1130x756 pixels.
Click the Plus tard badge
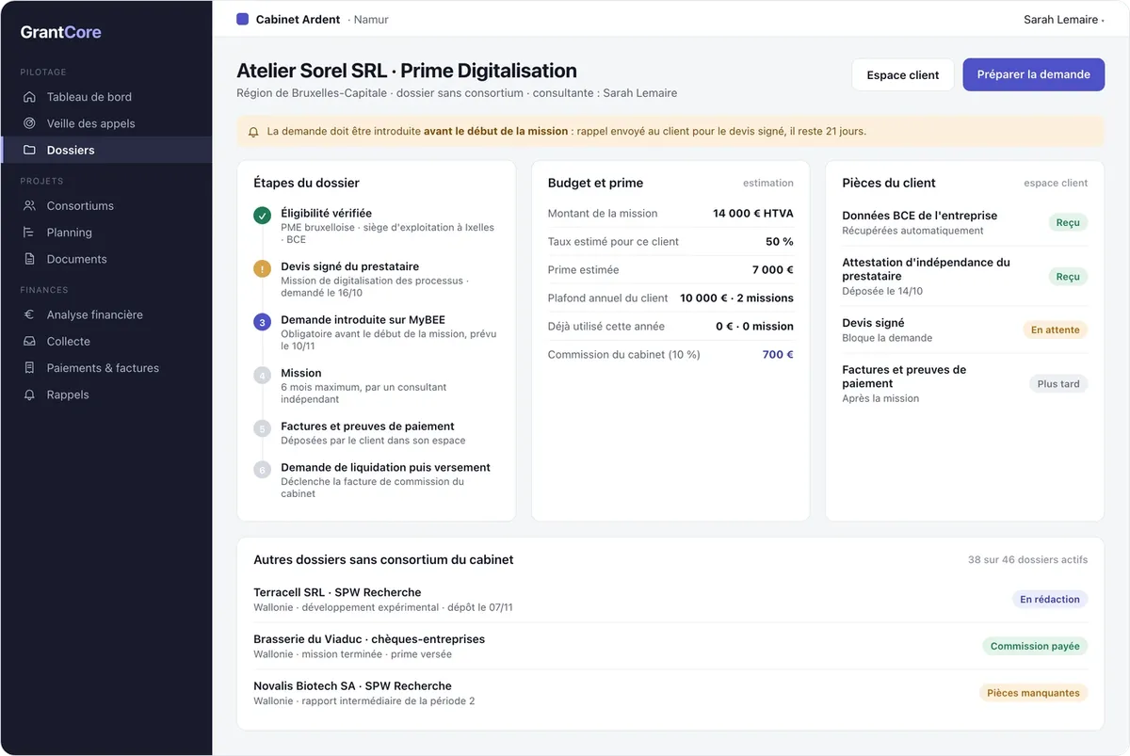click(x=1058, y=384)
